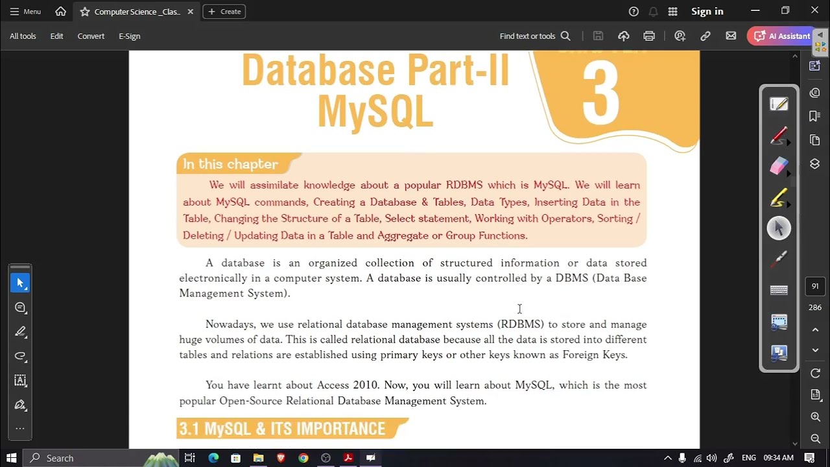Image resolution: width=830 pixels, height=467 pixels.
Task: Send the file by email
Action: [731, 36]
